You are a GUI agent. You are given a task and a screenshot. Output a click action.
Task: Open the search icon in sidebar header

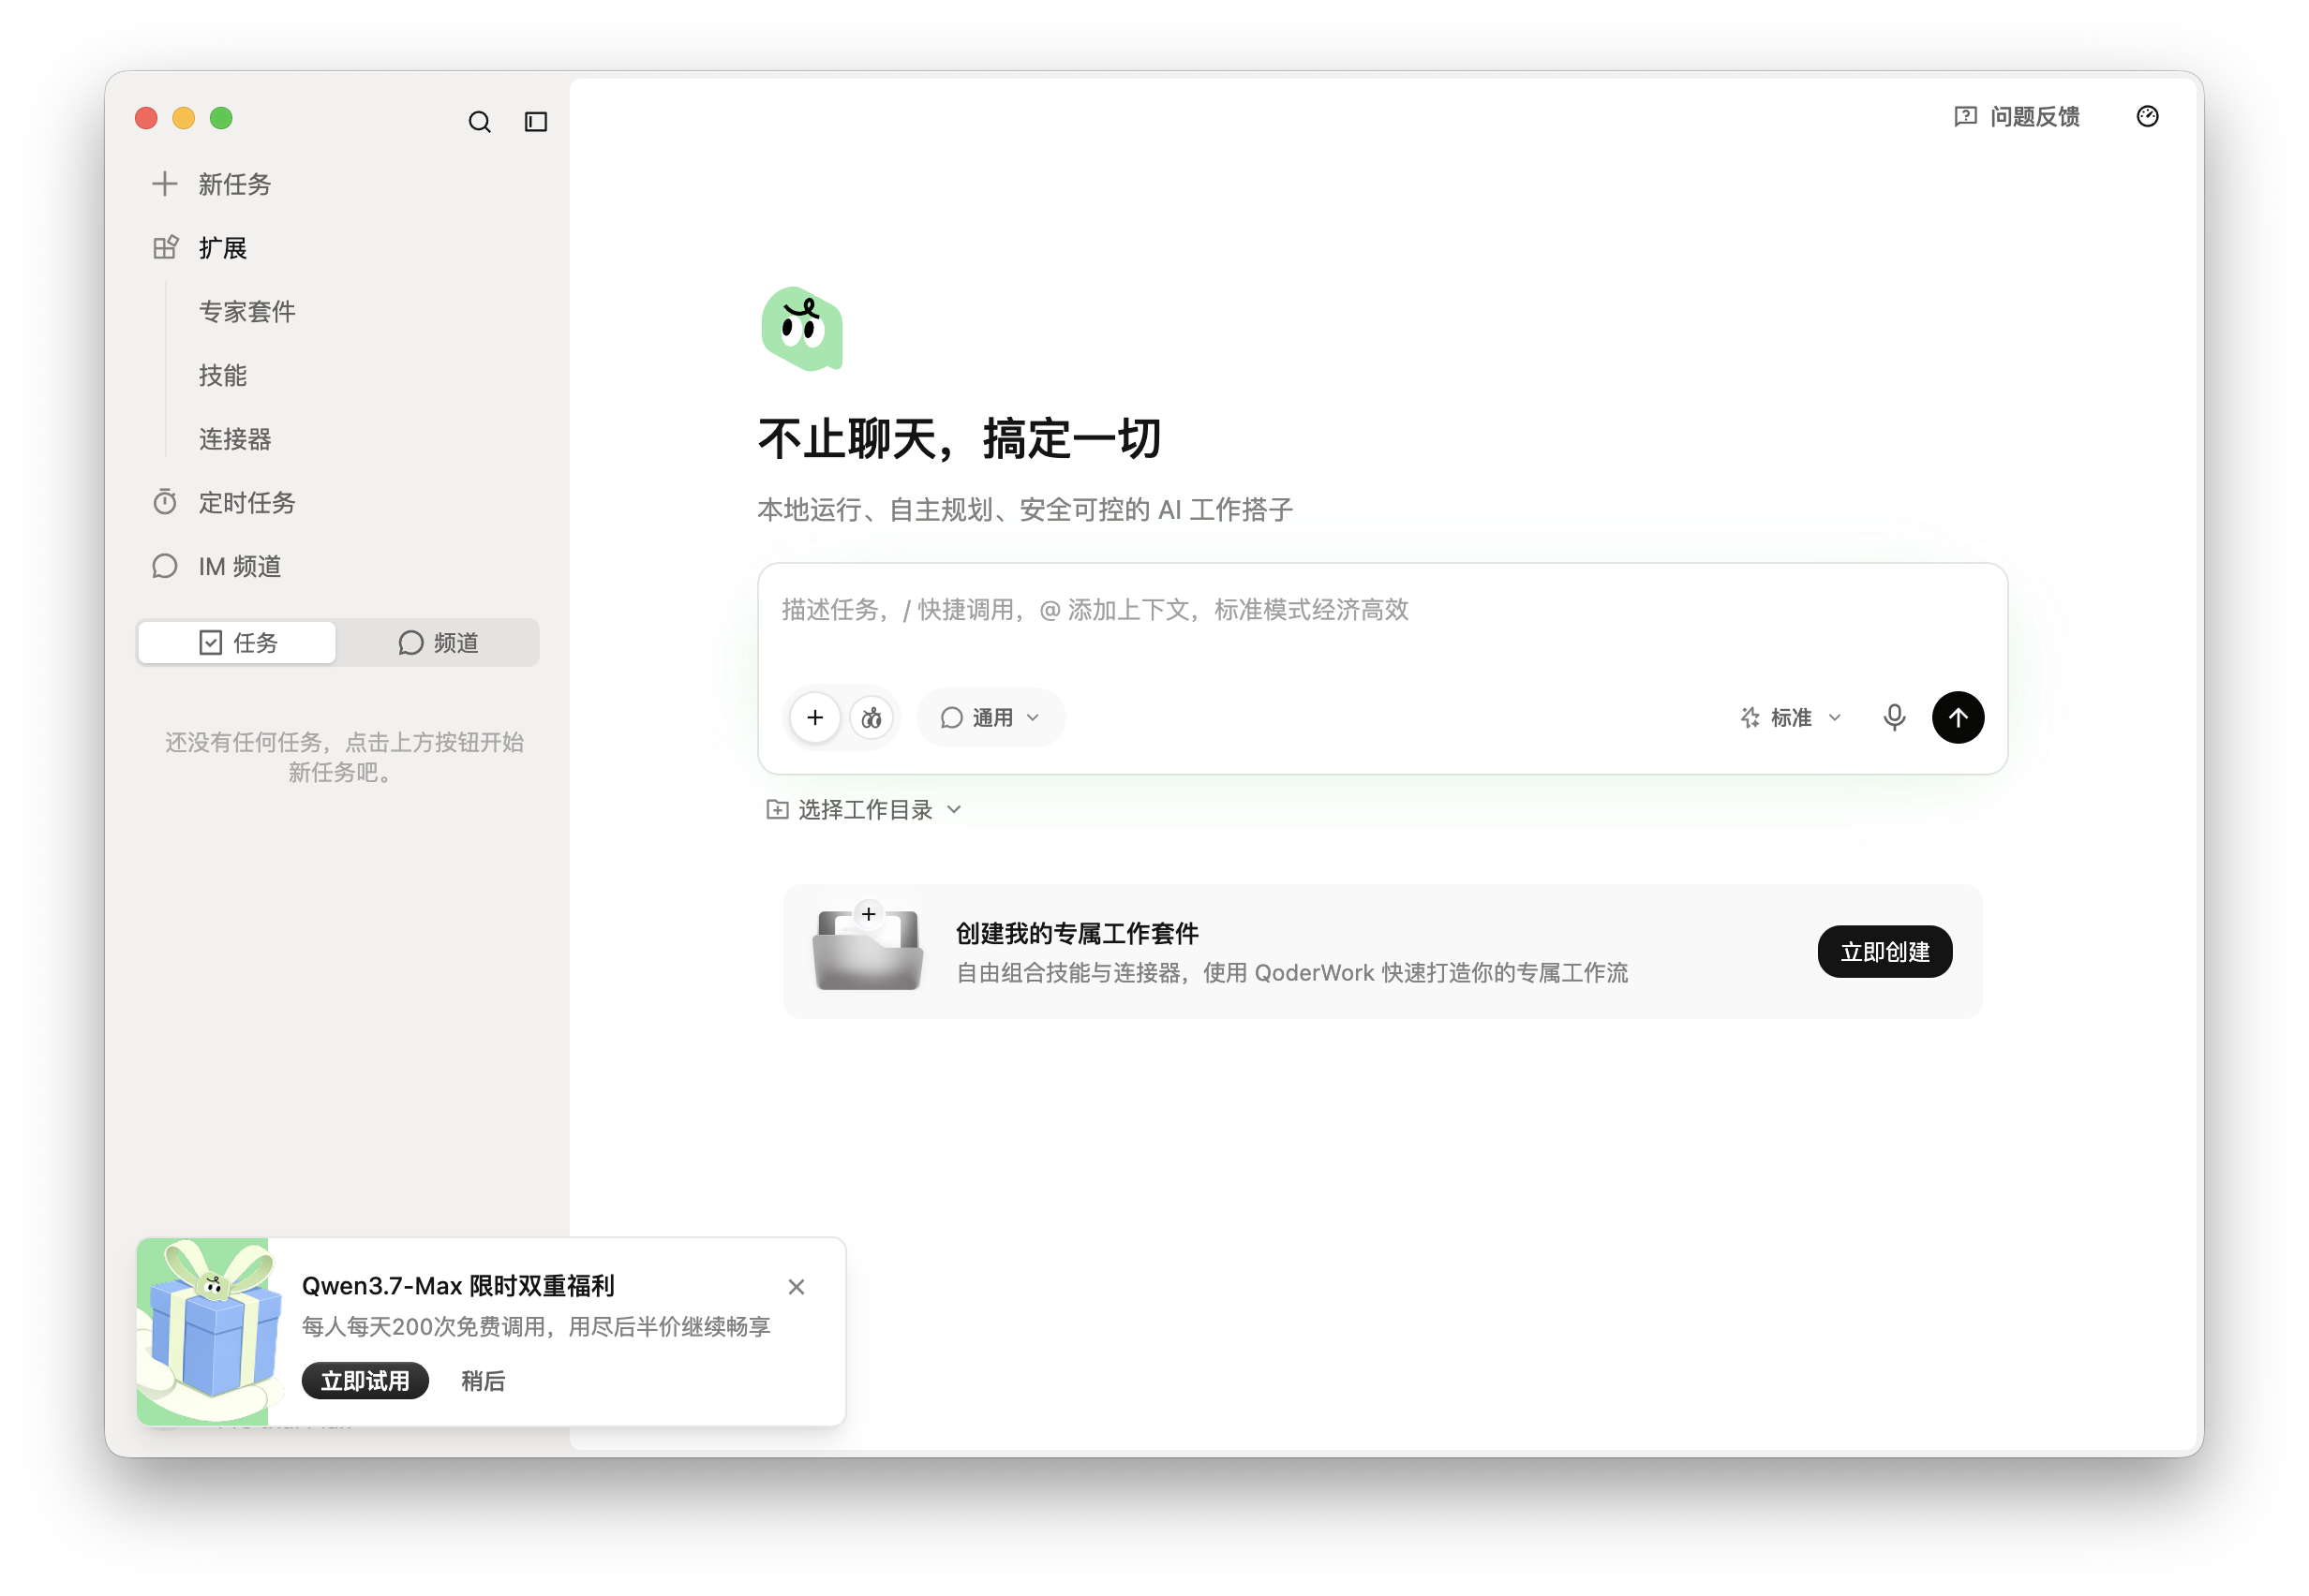(x=479, y=122)
